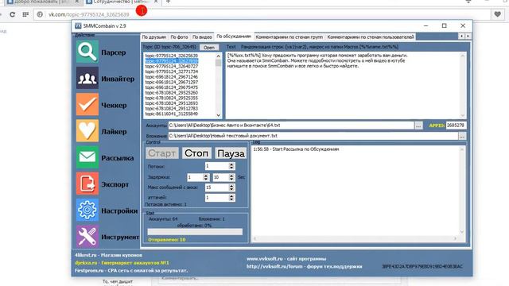Click the Пауза button
This screenshot has height=286, width=509.
231,153
